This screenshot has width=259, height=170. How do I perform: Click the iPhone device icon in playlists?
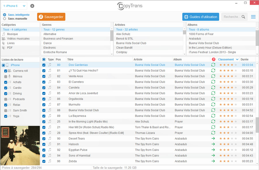(7, 65)
